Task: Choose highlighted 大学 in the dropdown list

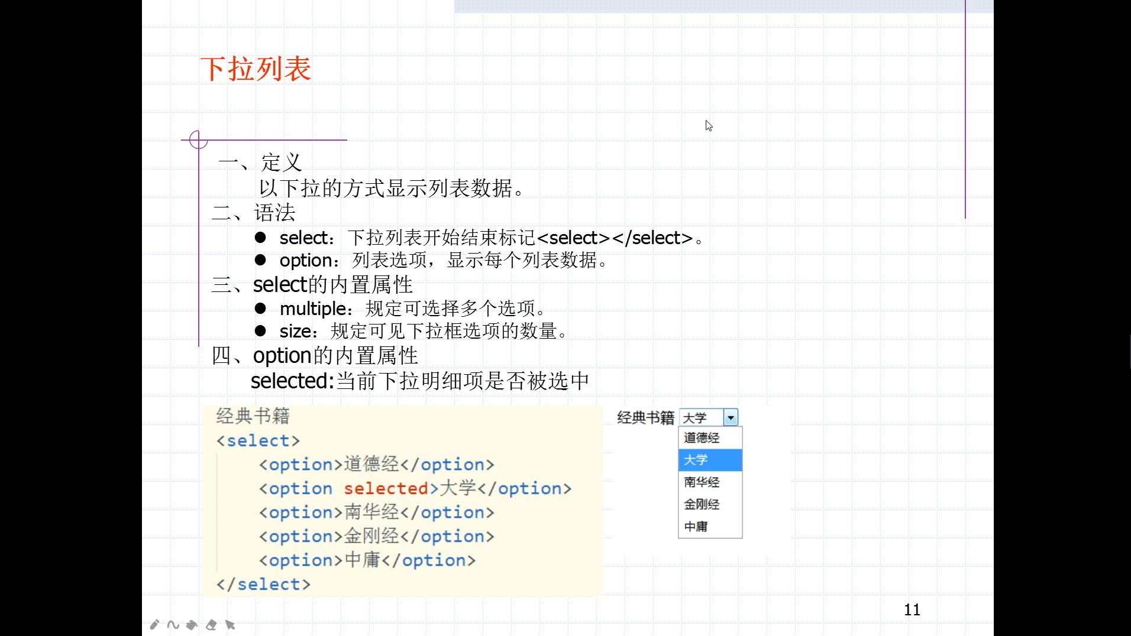Action: tap(710, 460)
